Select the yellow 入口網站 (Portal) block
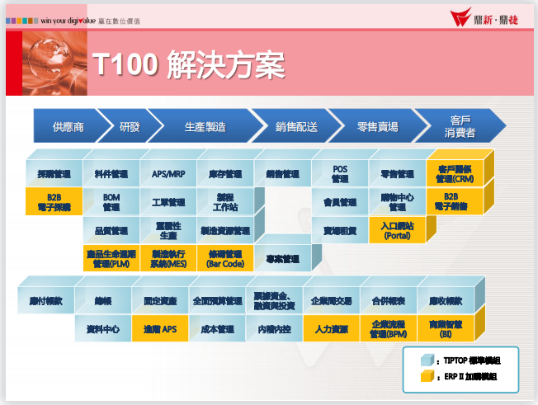The height and width of the screenshot is (405, 538). point(398,230)
